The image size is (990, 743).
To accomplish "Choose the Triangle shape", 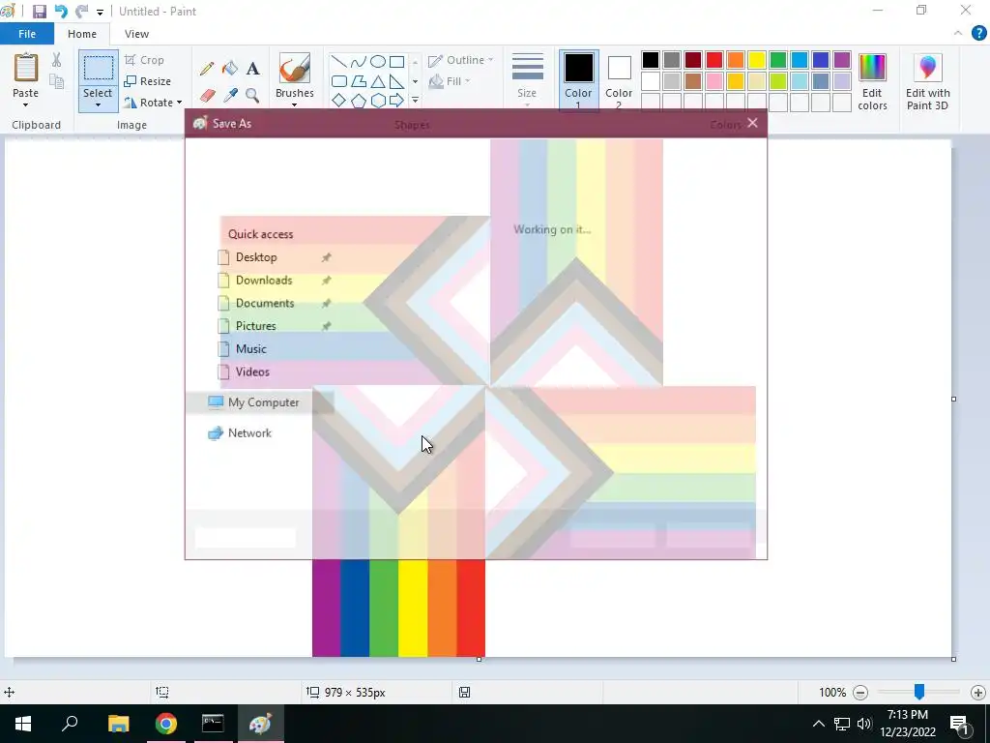I will click(378, 81).
